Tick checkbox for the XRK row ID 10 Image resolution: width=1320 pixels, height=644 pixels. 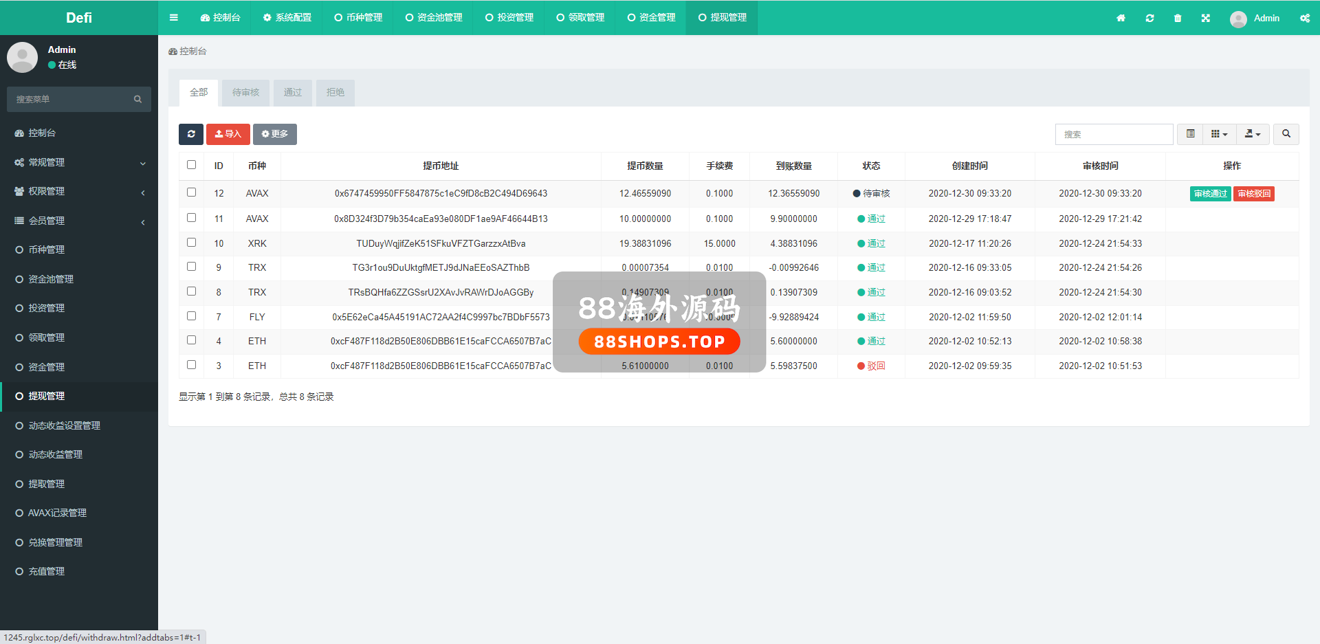click(191, 243)
